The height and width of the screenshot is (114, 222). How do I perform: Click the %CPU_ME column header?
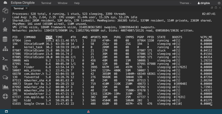[x=206, y=37]
